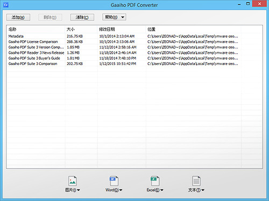Click the 添加(A) add button
This screenshot has height=201, width=269.
[x=18, y=17]
